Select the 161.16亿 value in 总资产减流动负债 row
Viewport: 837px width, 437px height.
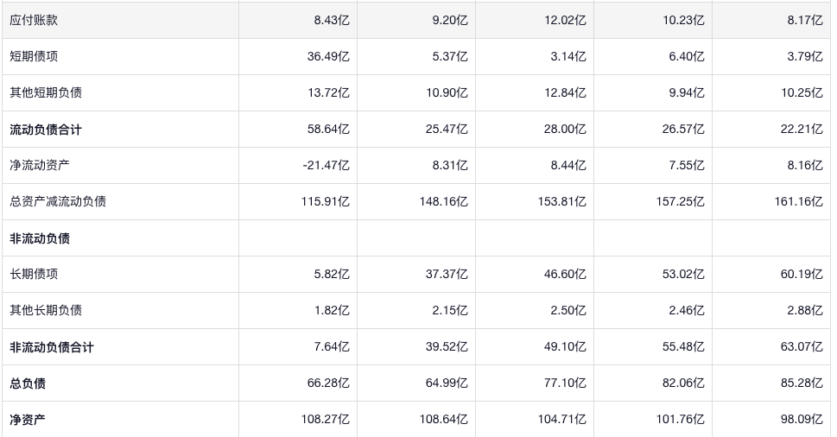[x=798, y=202]
